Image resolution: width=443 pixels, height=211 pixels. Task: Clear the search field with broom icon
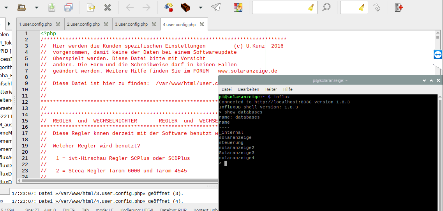click(x=311, y=7)
